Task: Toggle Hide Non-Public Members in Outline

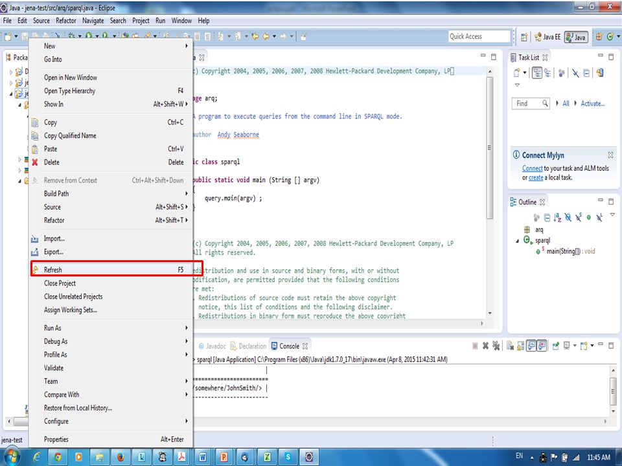Action: [589, 217]
